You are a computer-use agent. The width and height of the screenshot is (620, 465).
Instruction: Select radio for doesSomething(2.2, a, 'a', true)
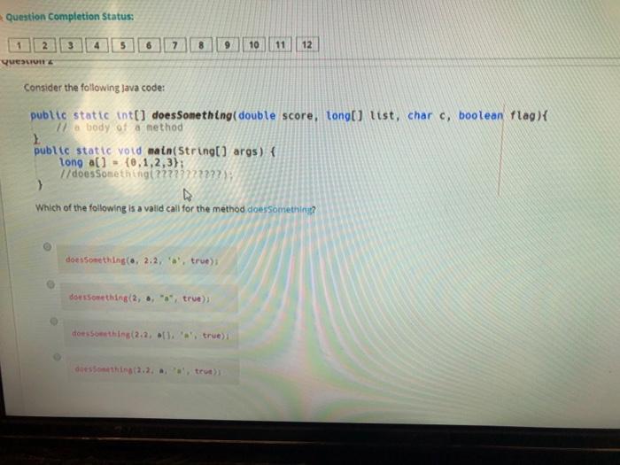pos(57,357)
